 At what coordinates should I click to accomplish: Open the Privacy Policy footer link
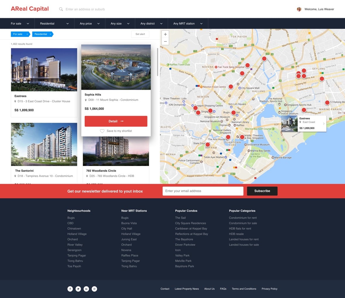click(270, 289)
